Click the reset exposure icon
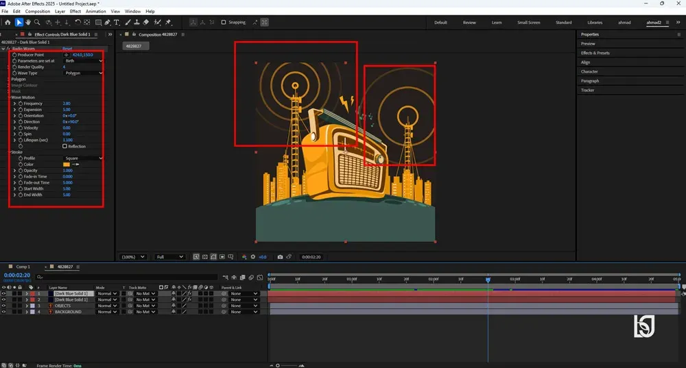 tap(253, 257)
